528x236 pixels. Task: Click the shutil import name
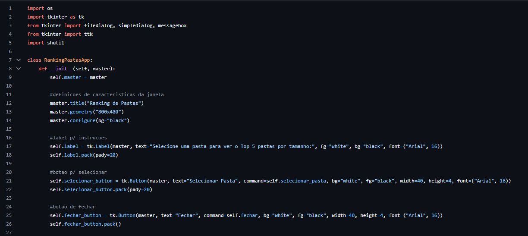click(55, 43)
